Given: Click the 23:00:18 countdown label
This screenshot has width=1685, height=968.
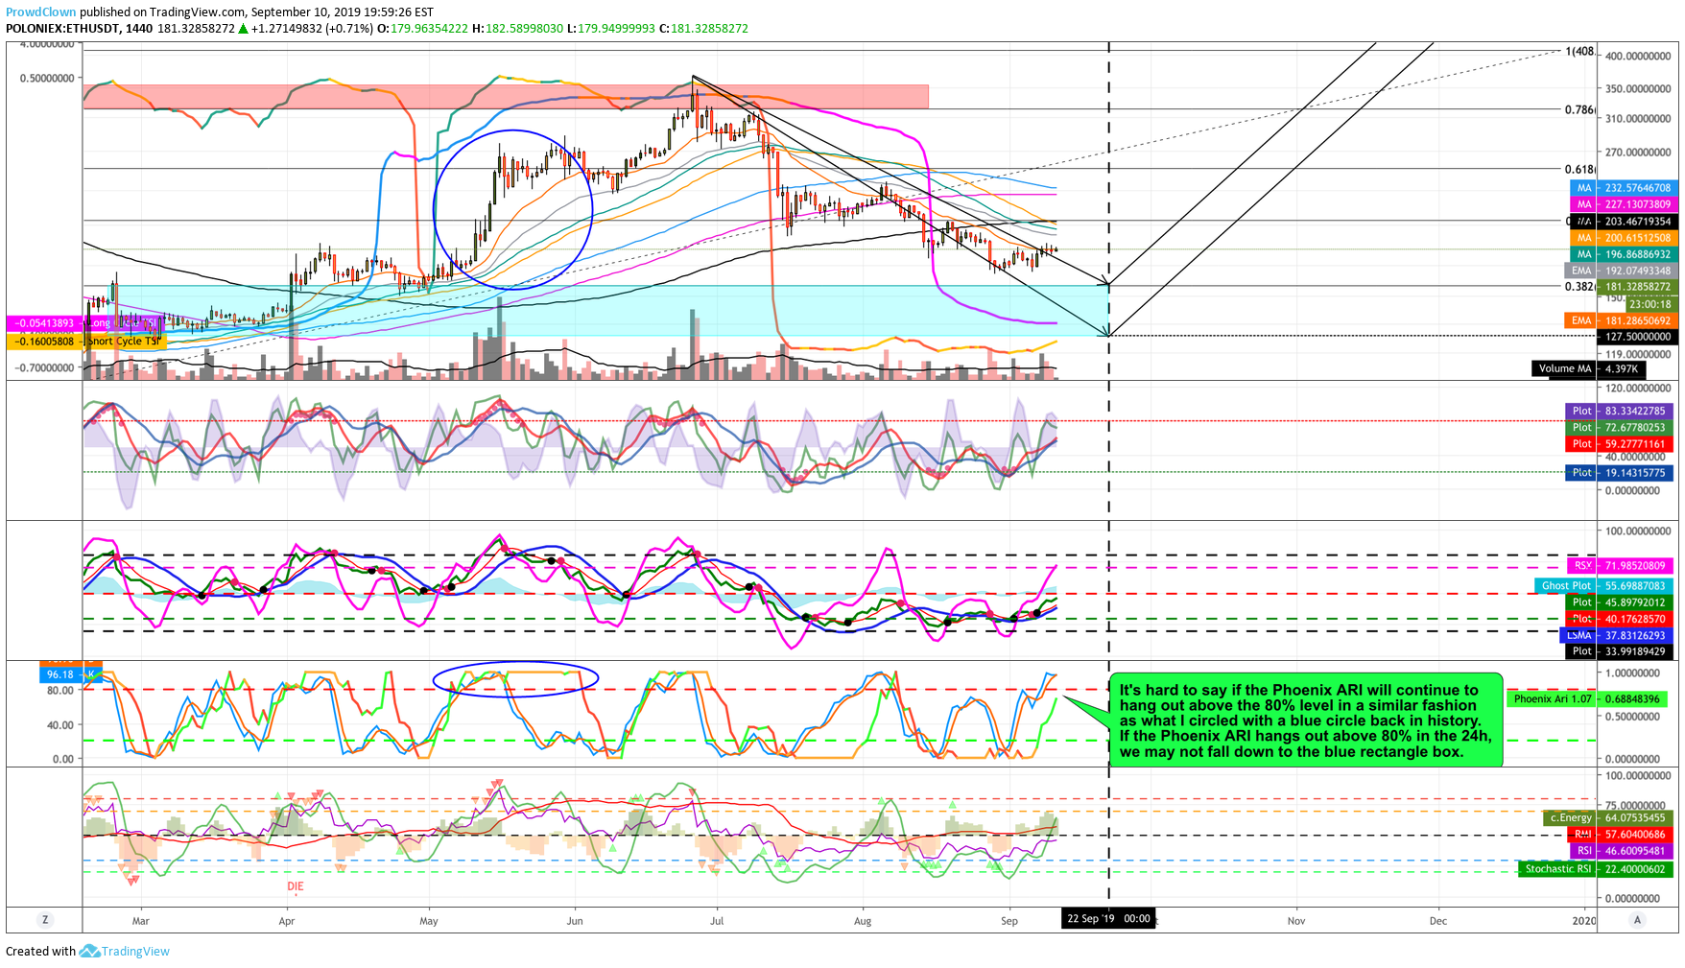Looking at the screenshot, I should (x=1650, y=304).
